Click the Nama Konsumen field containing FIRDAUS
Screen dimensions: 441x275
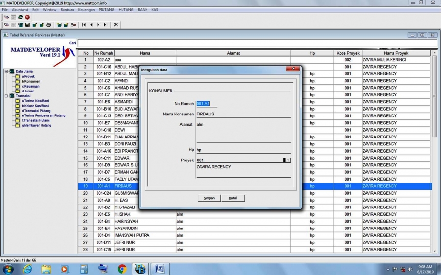243,114
